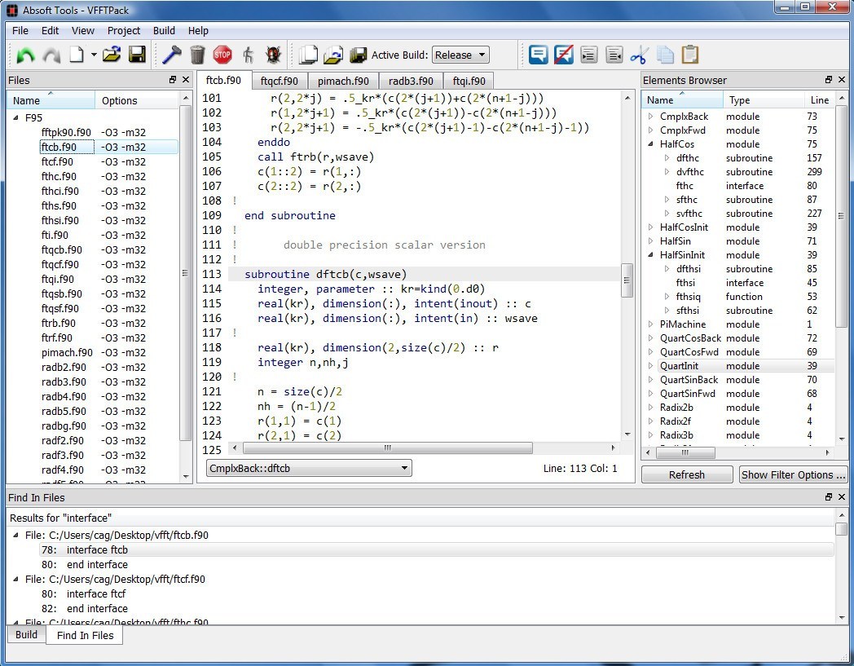Open the File menu
The image size is (854, 666).
coord(20,30)
